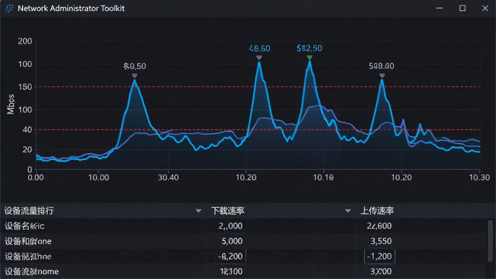Image resolution: width=496 pixels, height=279 pixels.
Task: Click the 46.60 peak value label
Action: pos(260,48)
